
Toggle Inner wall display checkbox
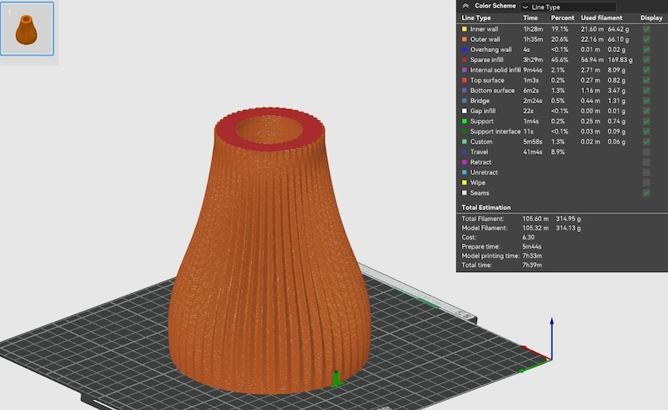coord(646,29)
